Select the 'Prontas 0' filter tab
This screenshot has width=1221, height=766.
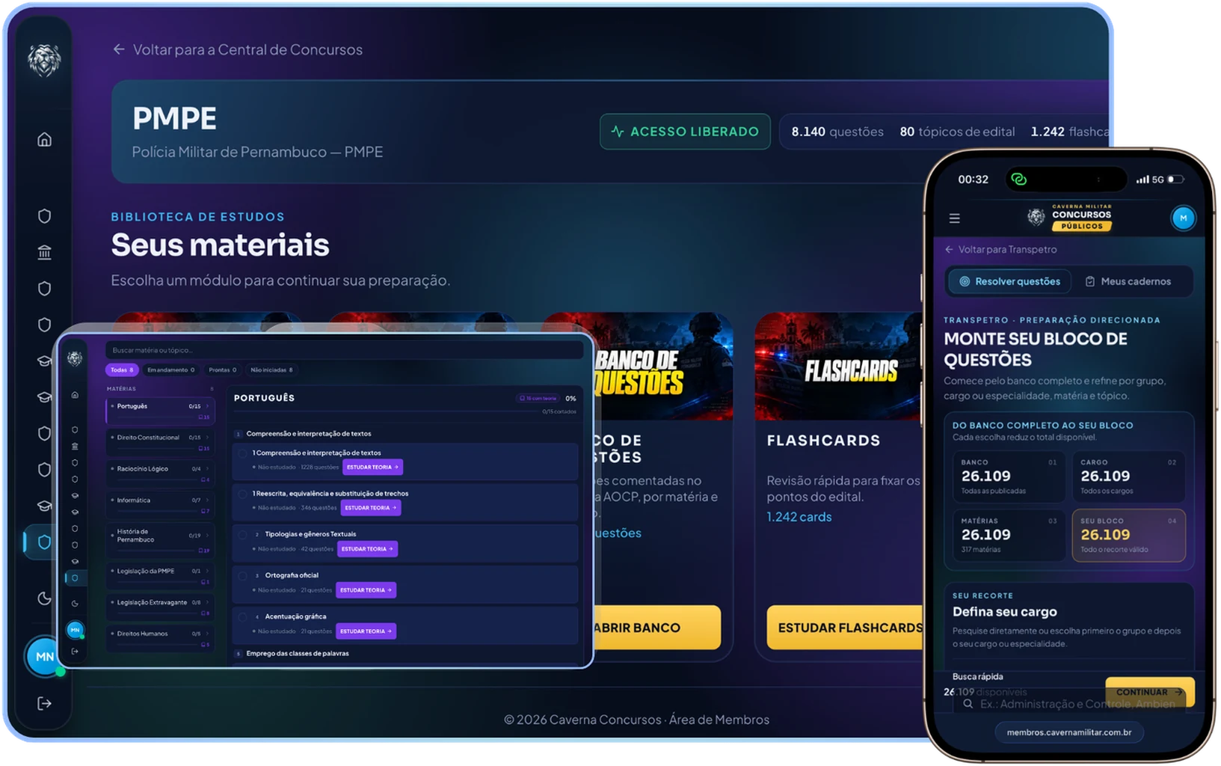pos(222,370)
